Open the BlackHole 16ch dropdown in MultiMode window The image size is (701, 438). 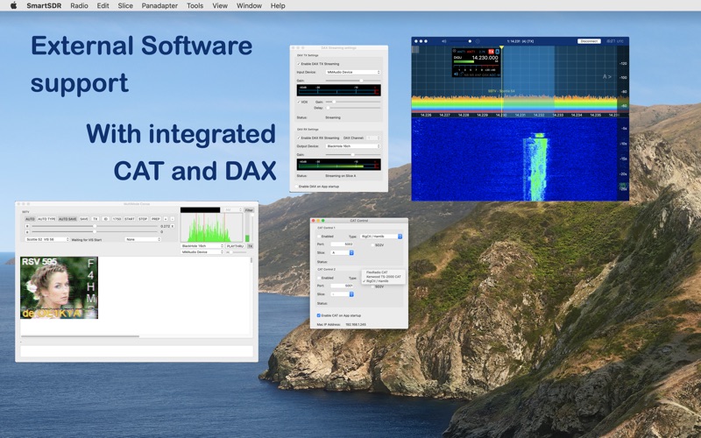[202, 246]
